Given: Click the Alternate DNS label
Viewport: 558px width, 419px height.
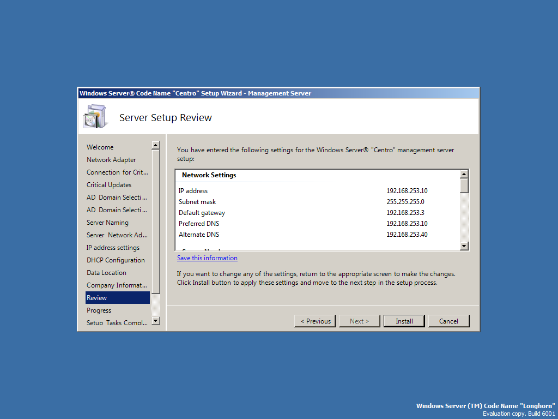Looking at the screenshot, I should [x=199, y=235].
